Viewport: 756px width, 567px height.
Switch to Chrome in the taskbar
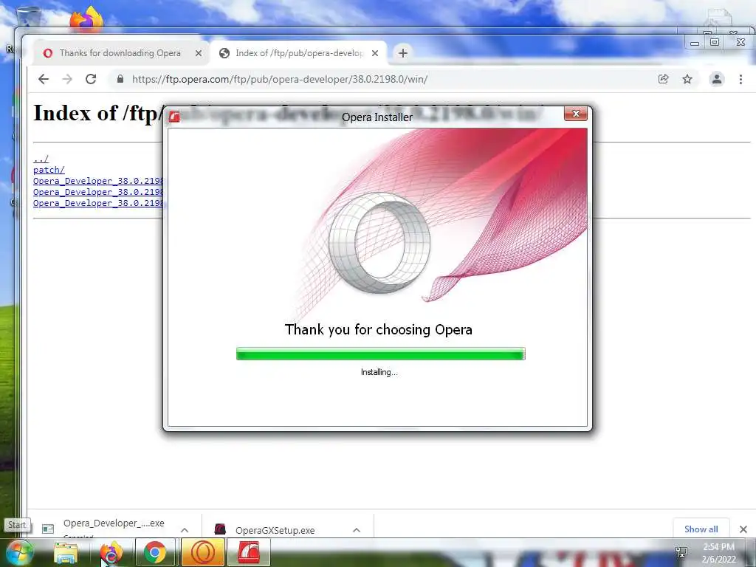[155, 552]
